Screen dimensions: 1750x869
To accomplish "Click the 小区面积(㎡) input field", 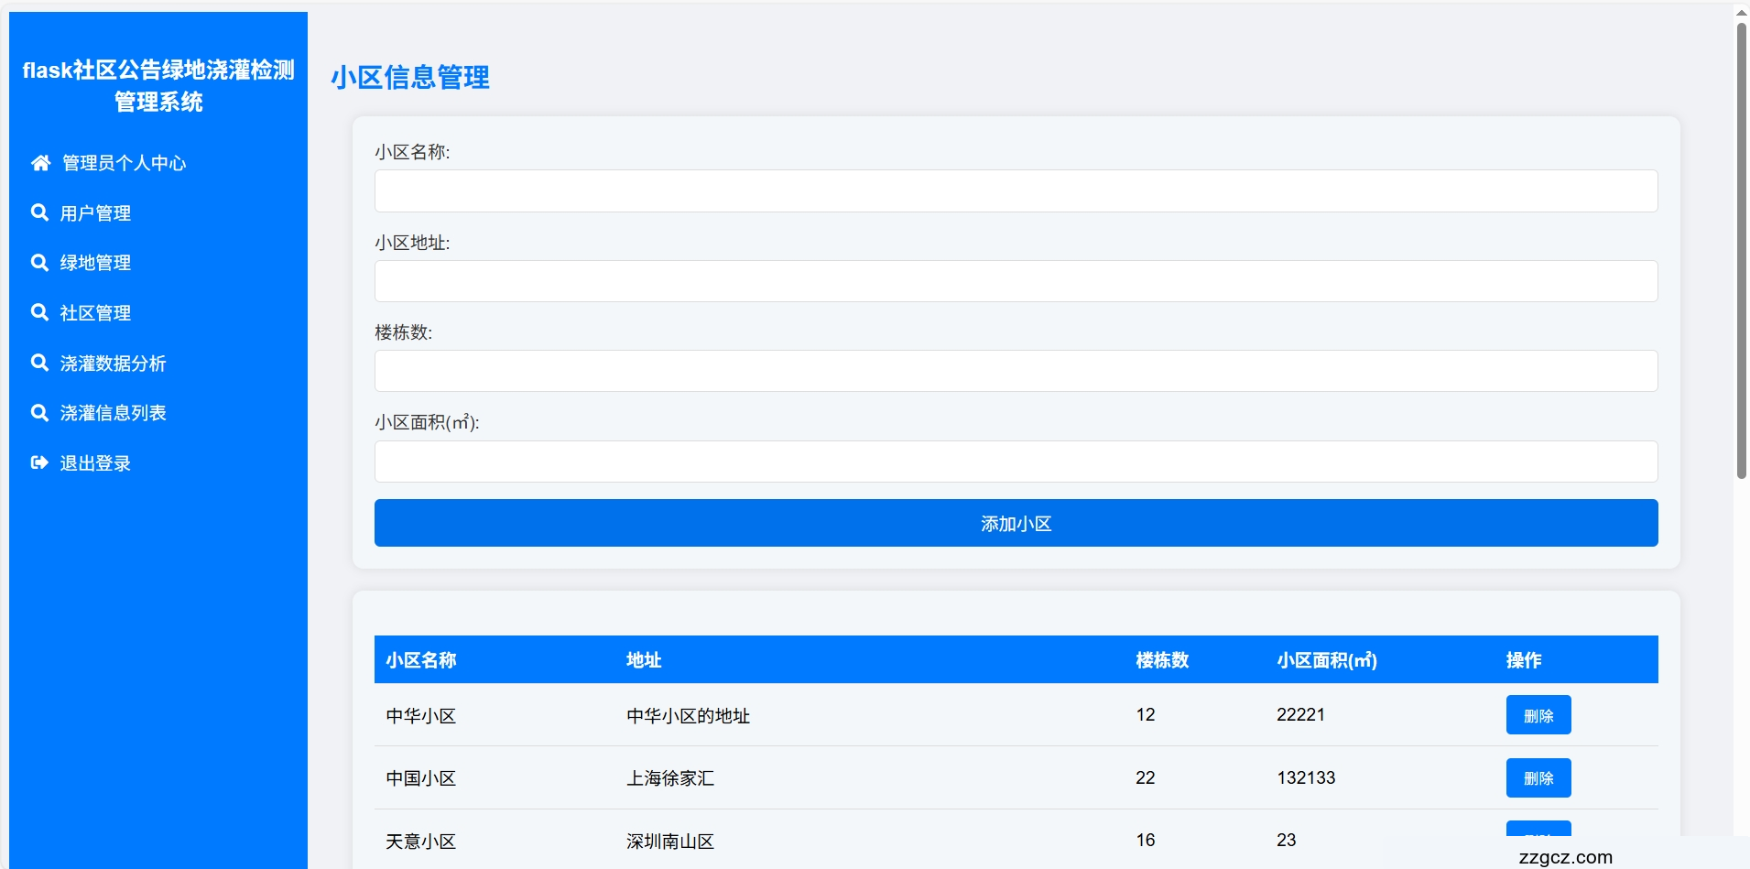I will (x=1016, y=462).
